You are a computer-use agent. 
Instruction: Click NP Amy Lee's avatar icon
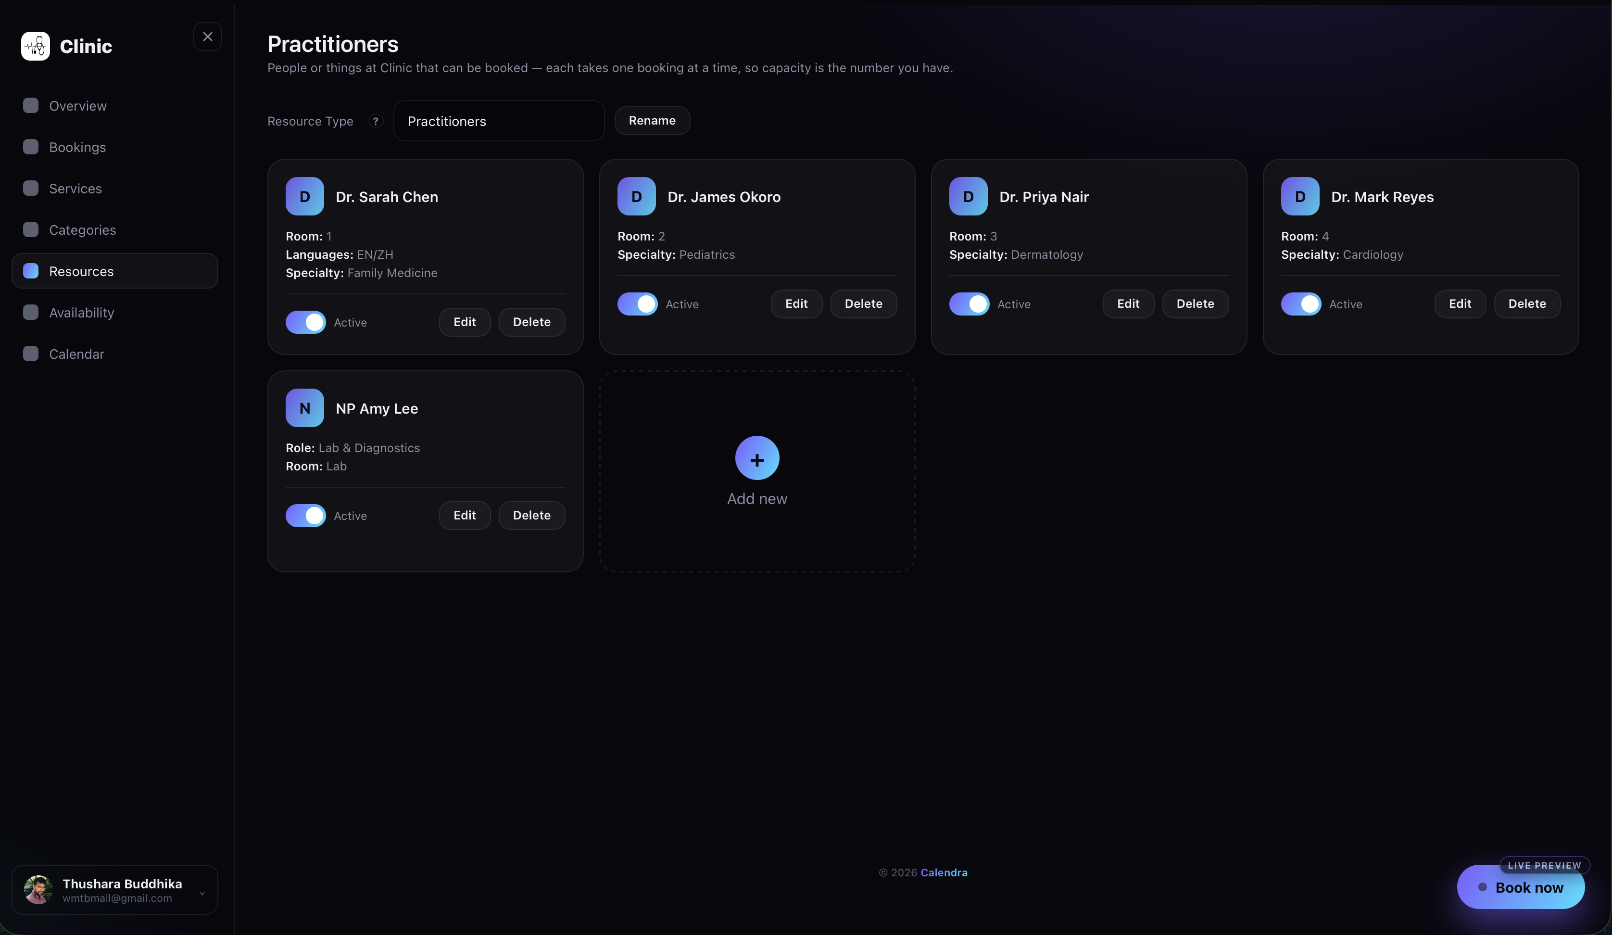(x=304, y=408)
